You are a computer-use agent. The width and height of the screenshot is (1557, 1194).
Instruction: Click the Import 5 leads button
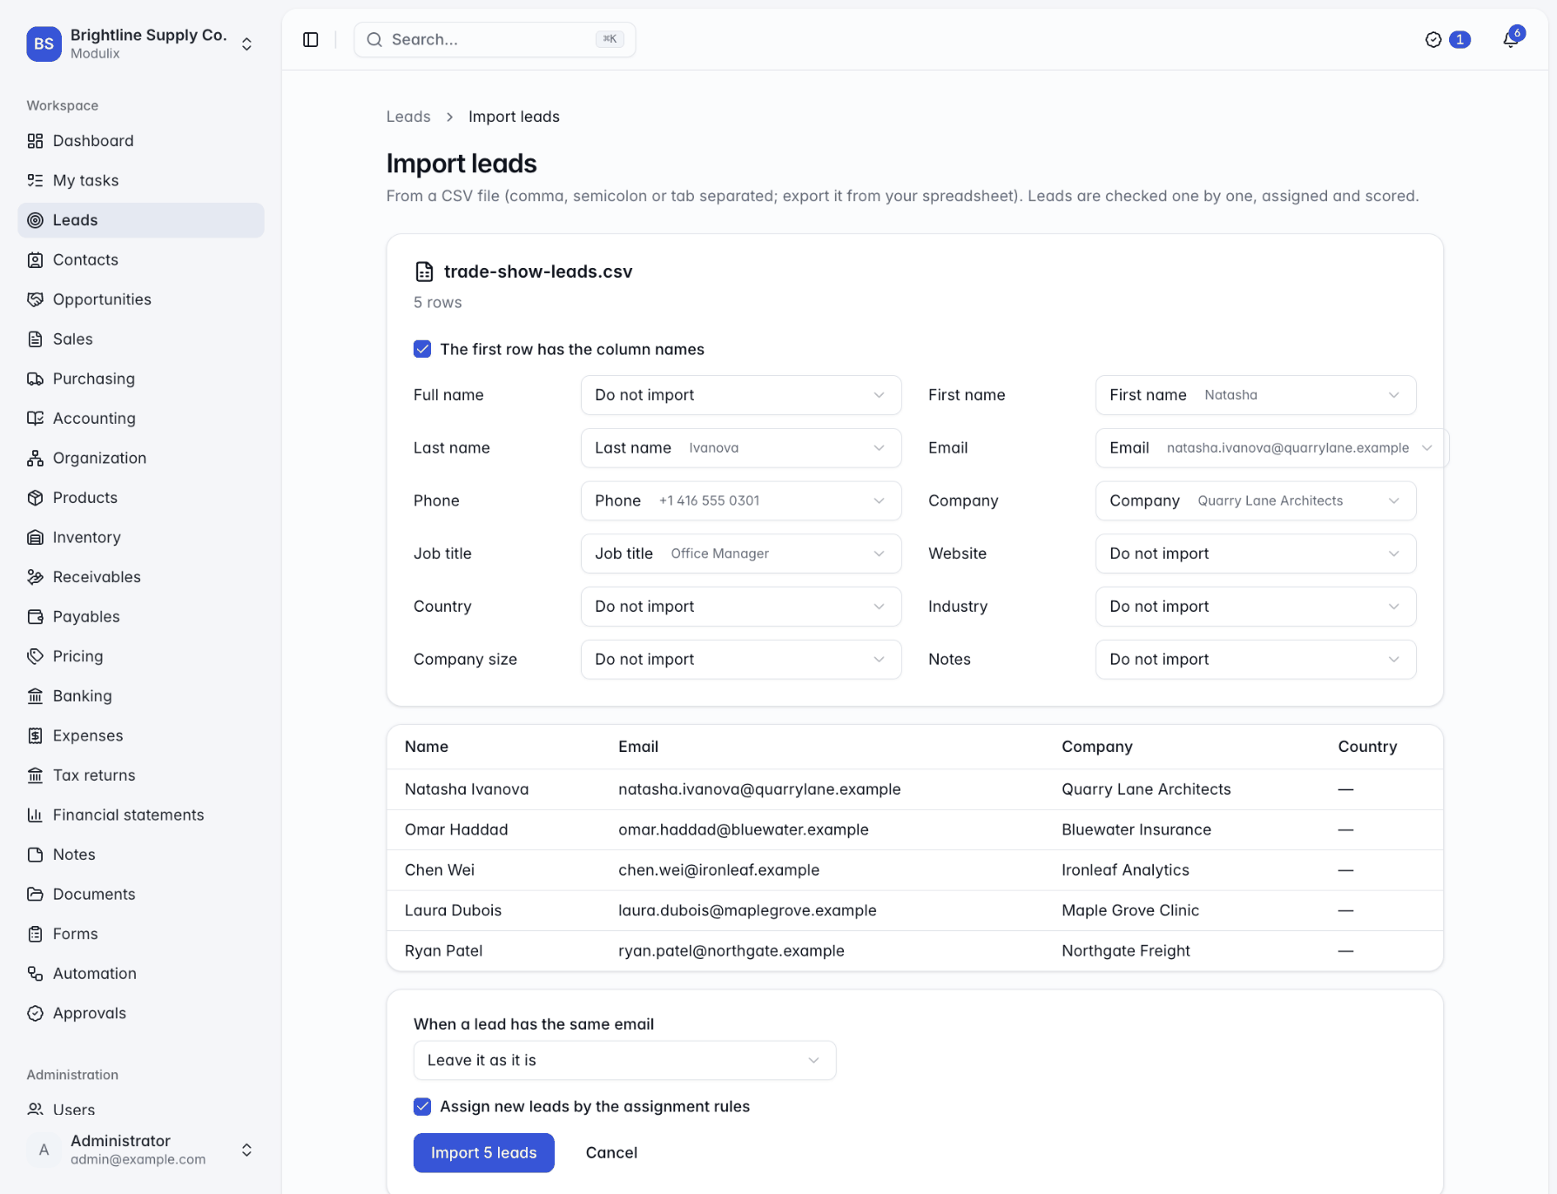click(x=483, y=1152)
